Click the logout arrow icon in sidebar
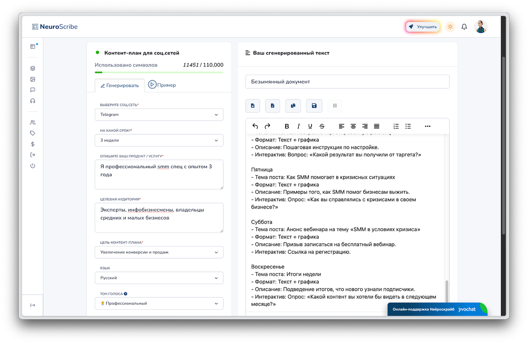 click(33, 155)
